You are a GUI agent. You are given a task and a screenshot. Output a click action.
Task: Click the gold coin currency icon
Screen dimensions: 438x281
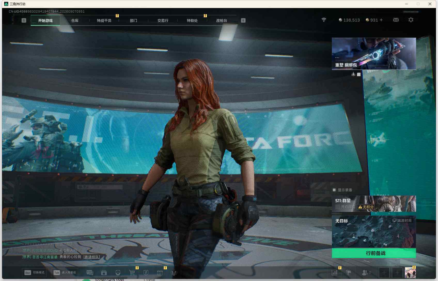click(x=367, y=20)
